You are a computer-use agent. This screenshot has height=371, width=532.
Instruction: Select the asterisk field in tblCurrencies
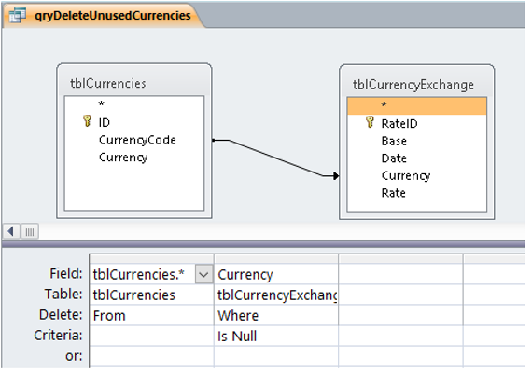(101, 103)
